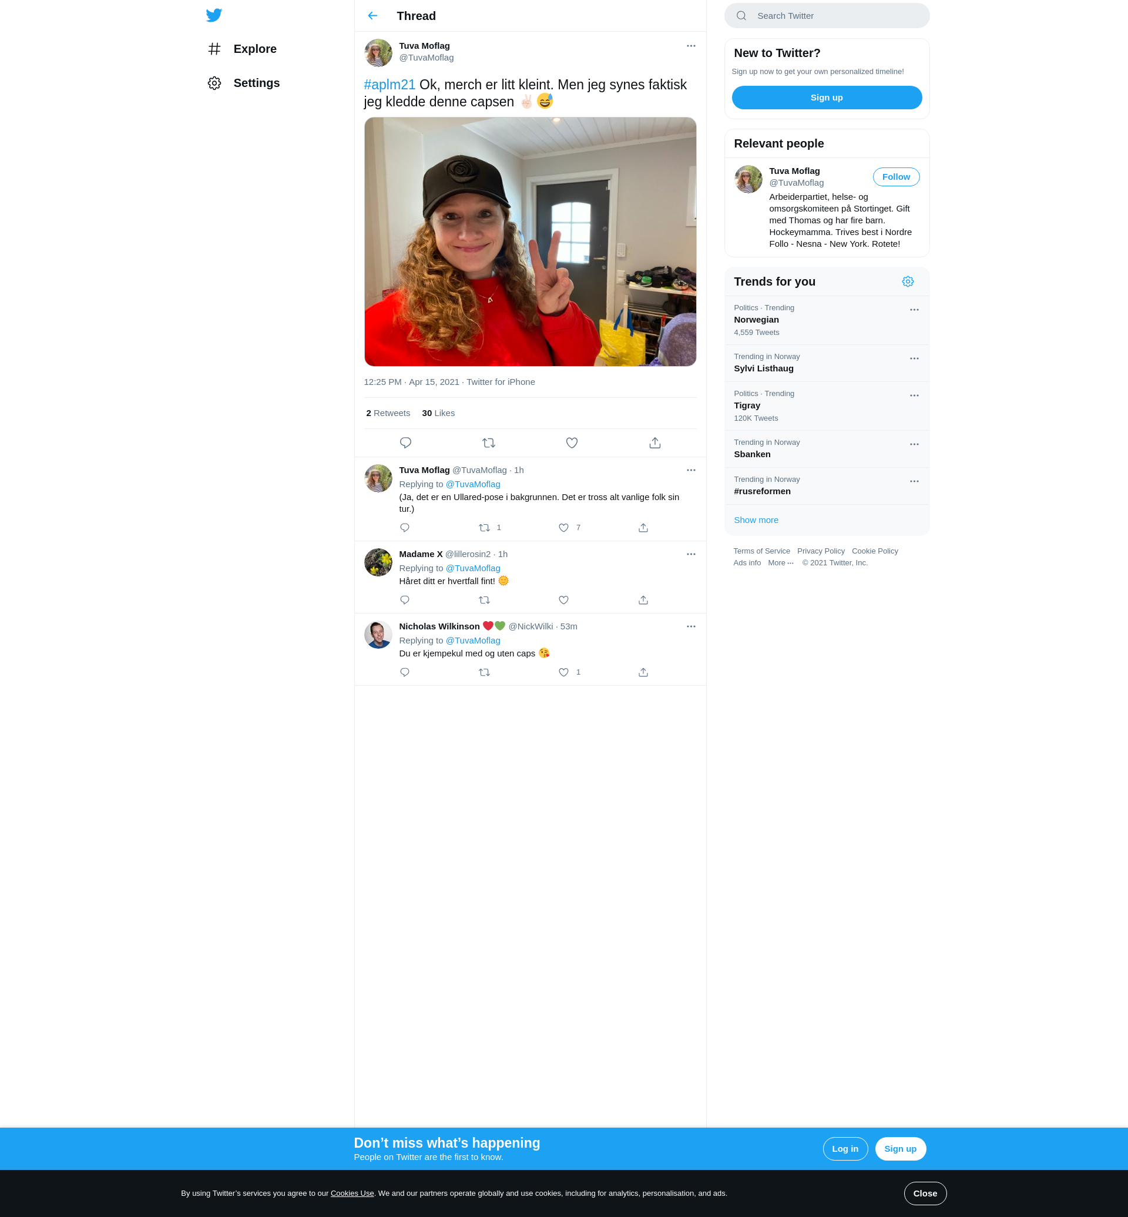Retweet Nicholas Wilkinson's reply
The image size is (1128, 1217).
pyautogui.click(x=484, y=672)
